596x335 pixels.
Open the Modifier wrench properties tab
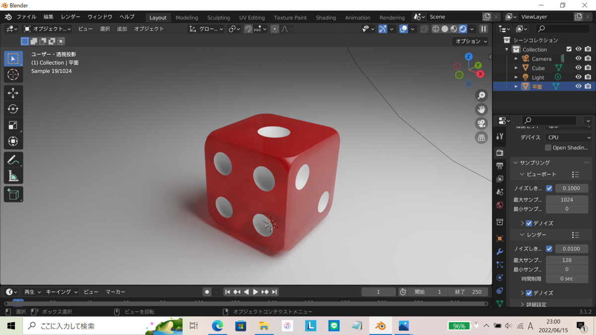click(500, 252)
